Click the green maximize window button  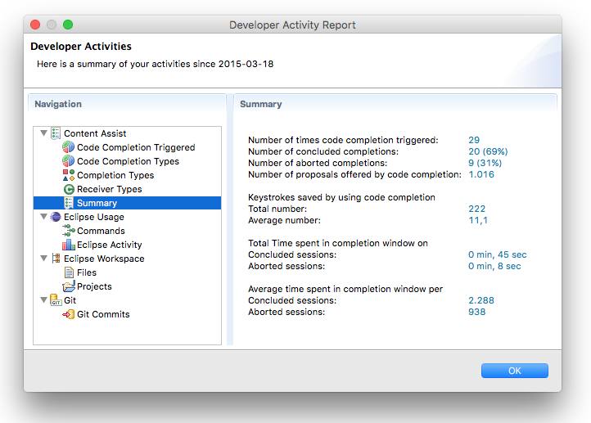click(68, 25)
